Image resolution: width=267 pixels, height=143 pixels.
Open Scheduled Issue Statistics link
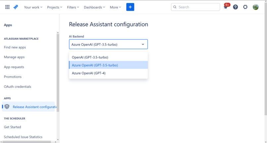[23, 137]
